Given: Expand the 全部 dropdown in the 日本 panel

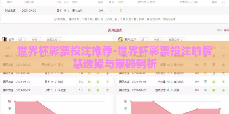Looking at the screenshot, I should pos(36,40).
